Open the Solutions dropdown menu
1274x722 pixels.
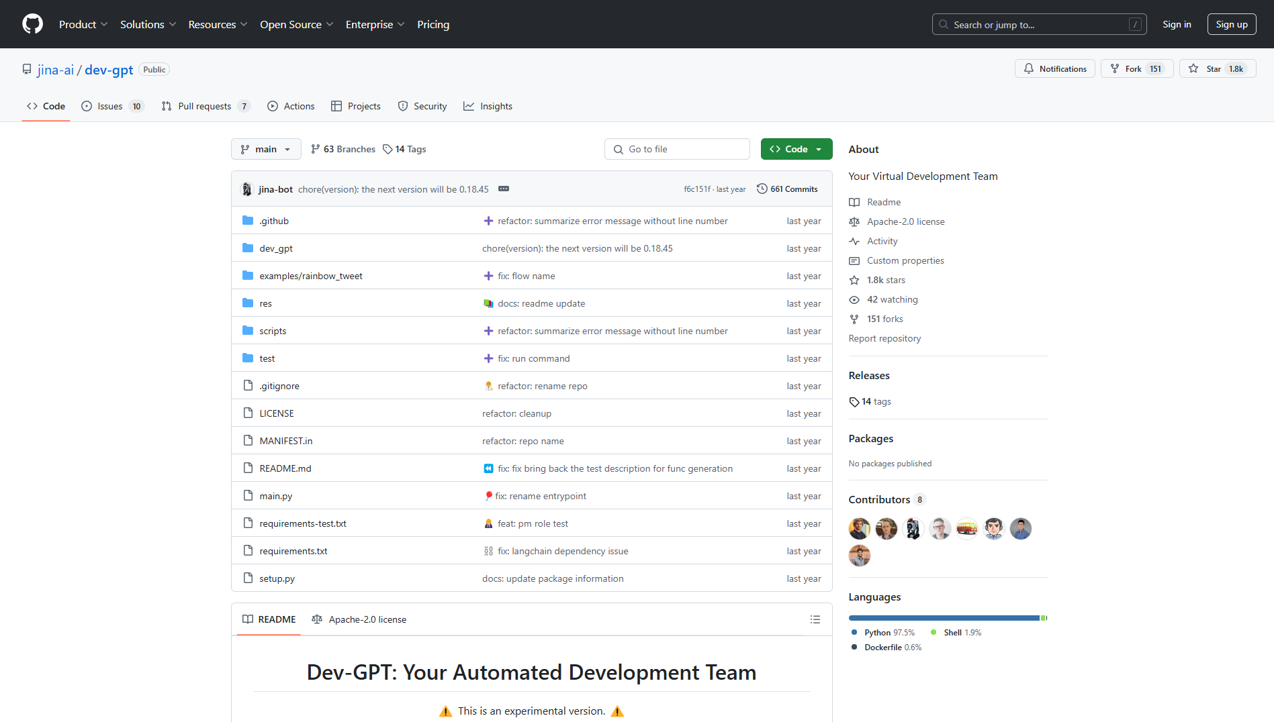[148, 24]
